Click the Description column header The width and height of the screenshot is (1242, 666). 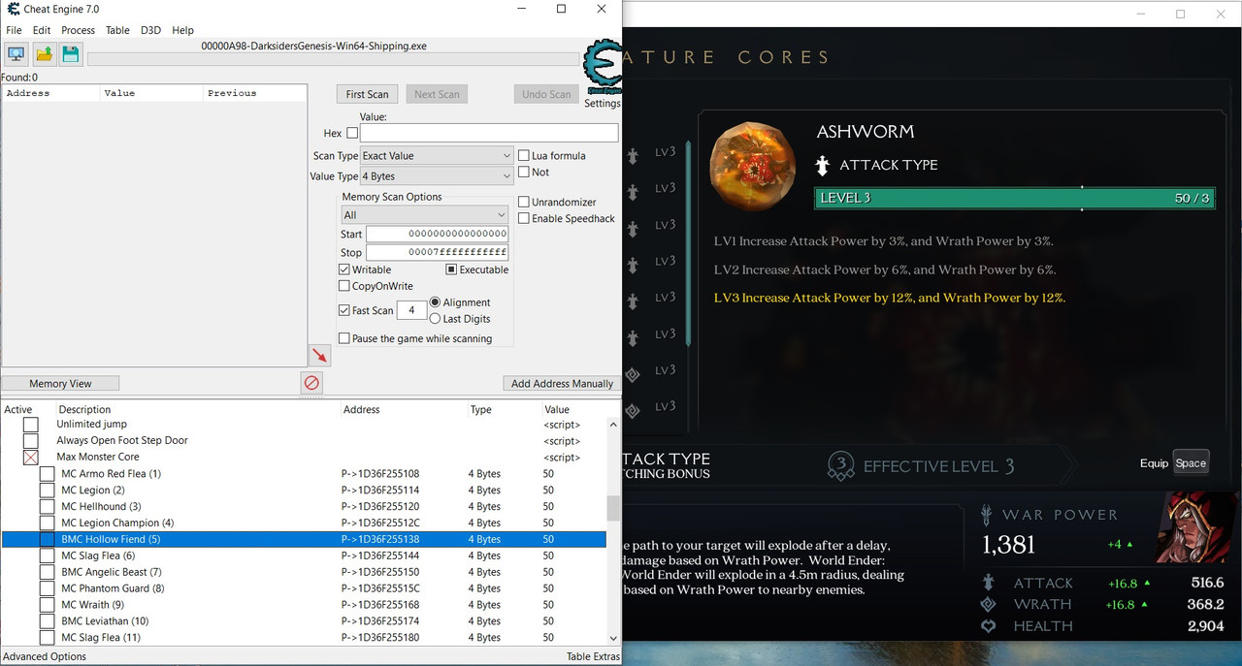pyautogui.click(x=84, y=409)
